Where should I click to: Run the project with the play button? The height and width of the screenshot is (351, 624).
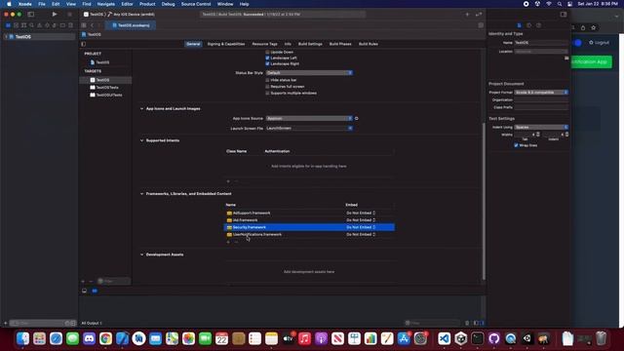[x=55, y=15]
